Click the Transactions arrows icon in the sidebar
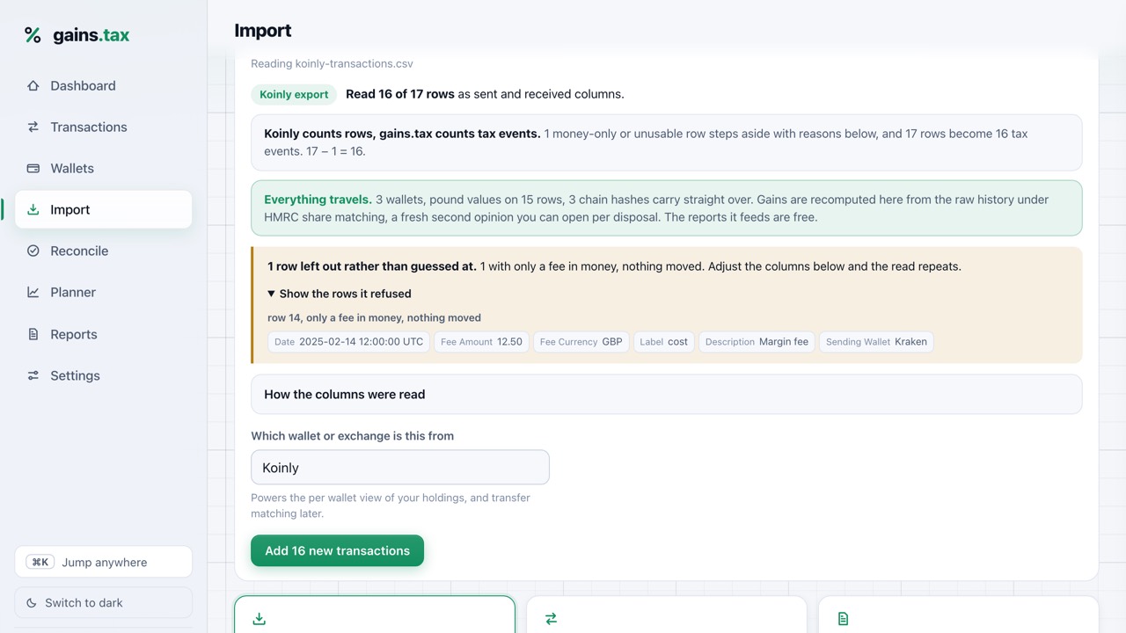The height and width of the screenshot is (633, 1126). 33,127
